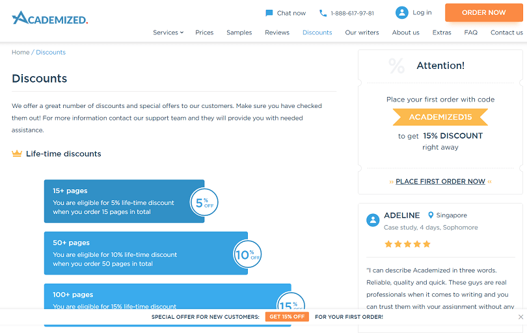Navigate to About us

(406, 33)
